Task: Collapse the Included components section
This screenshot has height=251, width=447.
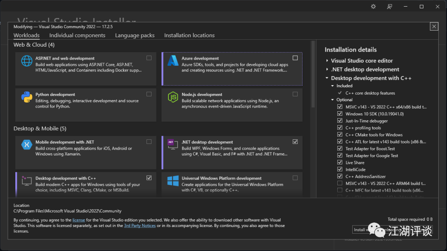Action: (x=332, y=86)
